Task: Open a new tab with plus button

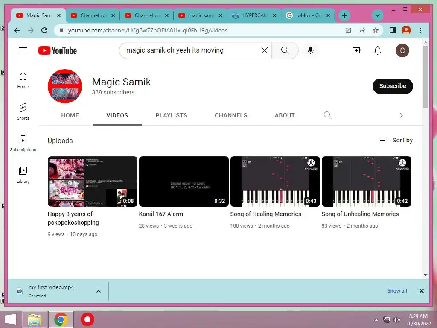Action: [344, 15]
